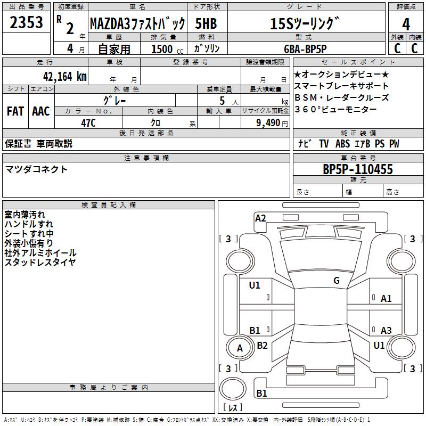Click the overall evaluation score 4
The height and width of the screenshot is (426, 426).
[406, 24]
